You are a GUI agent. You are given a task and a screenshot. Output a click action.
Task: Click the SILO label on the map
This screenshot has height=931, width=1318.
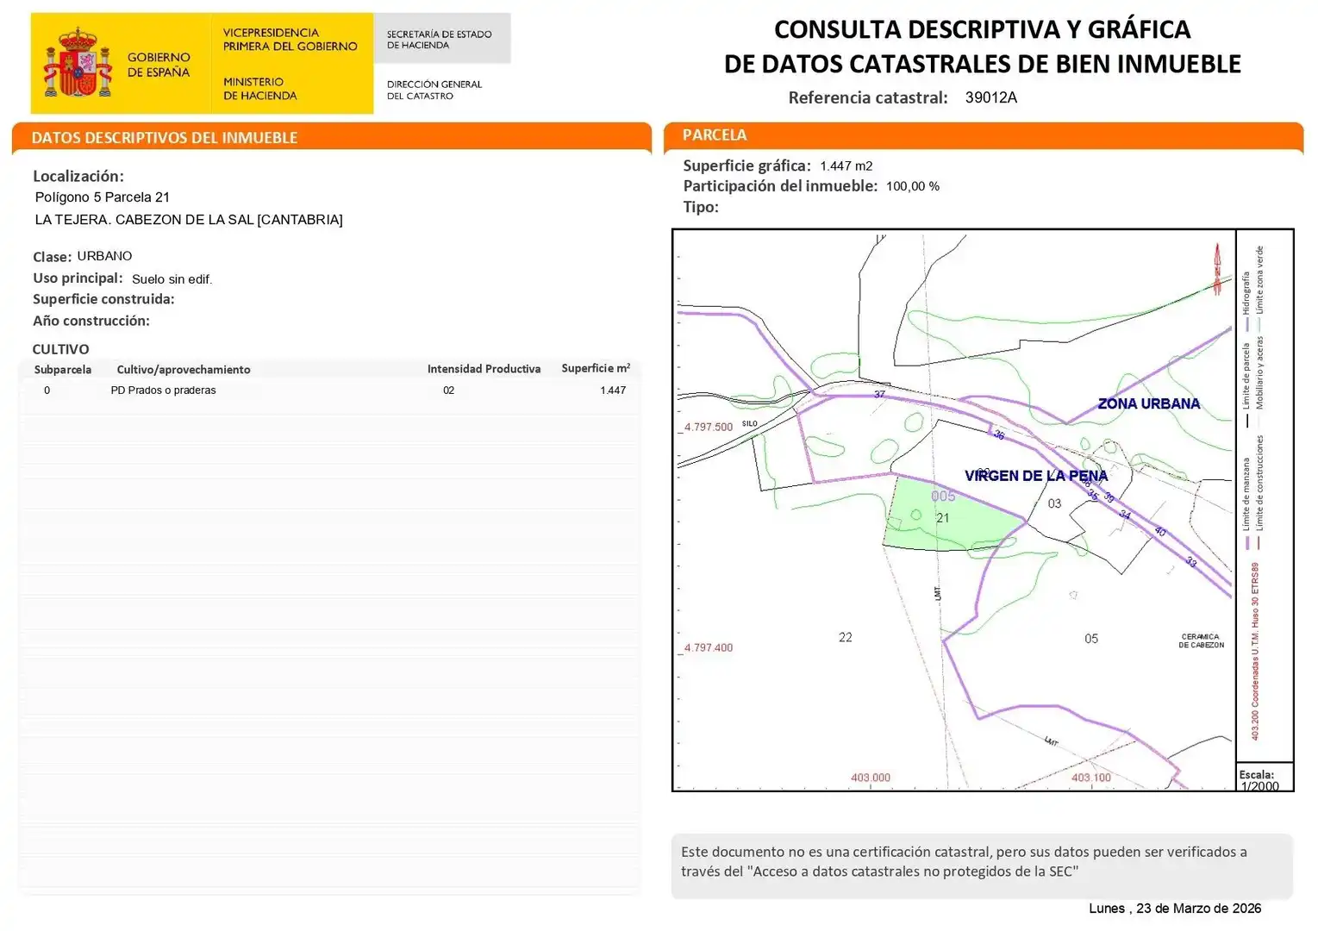[749, 424]
